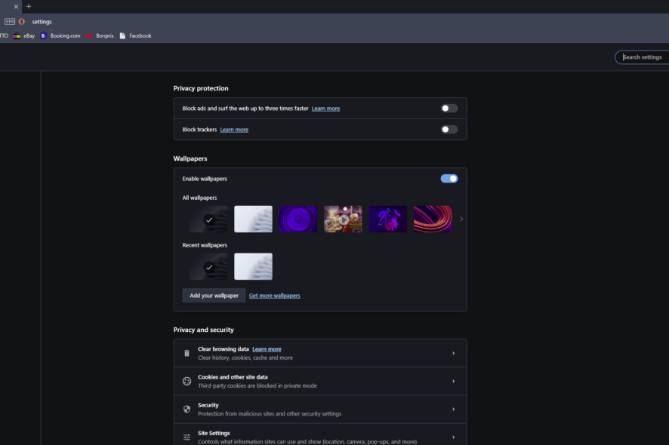
Task: Enable the Block trackers switch
Action: point(449,130)
